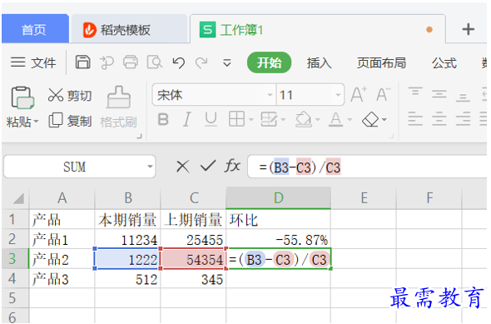Click cell containing 产品3

click(x=62, y=279)
